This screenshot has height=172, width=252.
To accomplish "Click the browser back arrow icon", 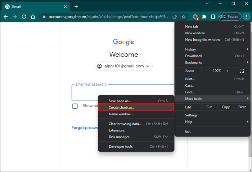I will pyautogui.click(x=6, y=17).
